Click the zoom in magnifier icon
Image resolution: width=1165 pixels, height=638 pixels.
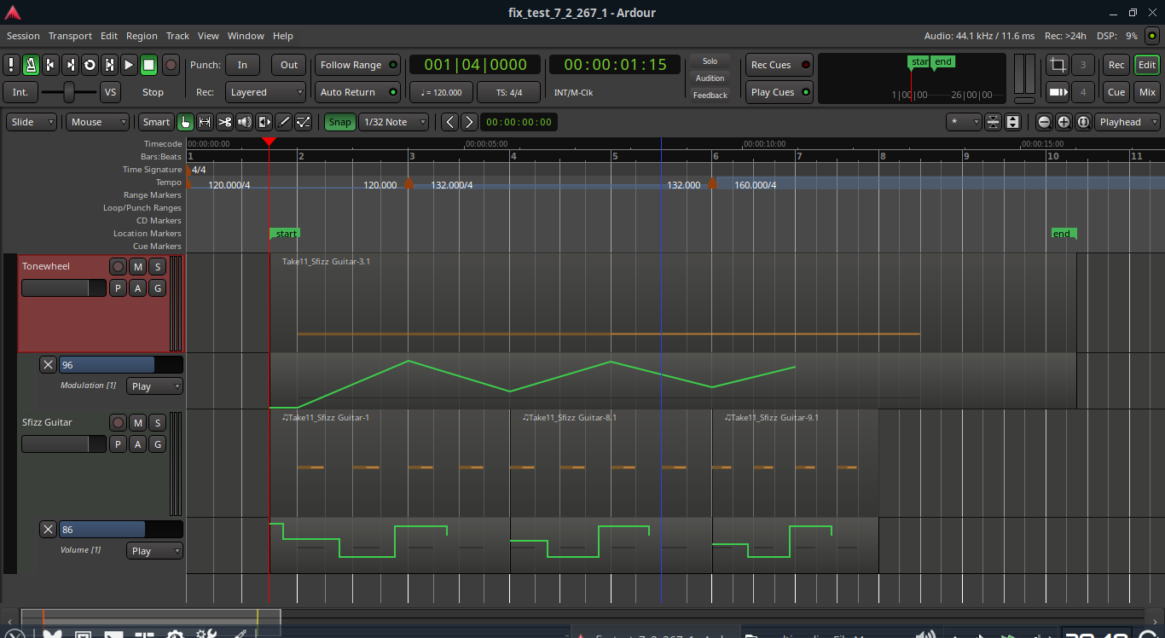coord(1064,122)
